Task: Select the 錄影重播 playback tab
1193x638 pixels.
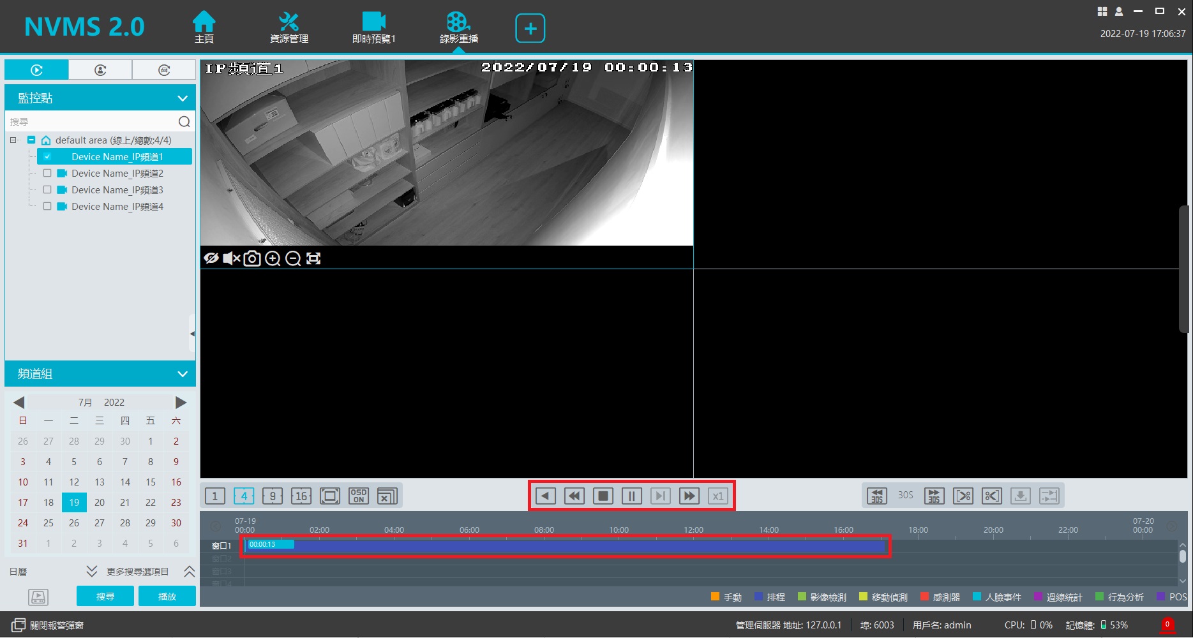Action: tap(458, 27)
